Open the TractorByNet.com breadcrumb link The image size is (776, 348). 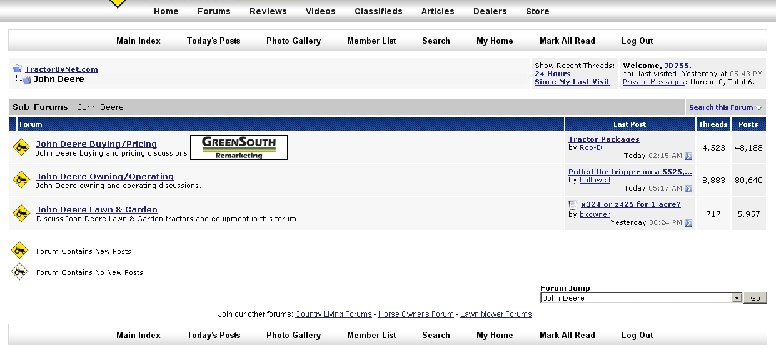[x=61, y=69]
